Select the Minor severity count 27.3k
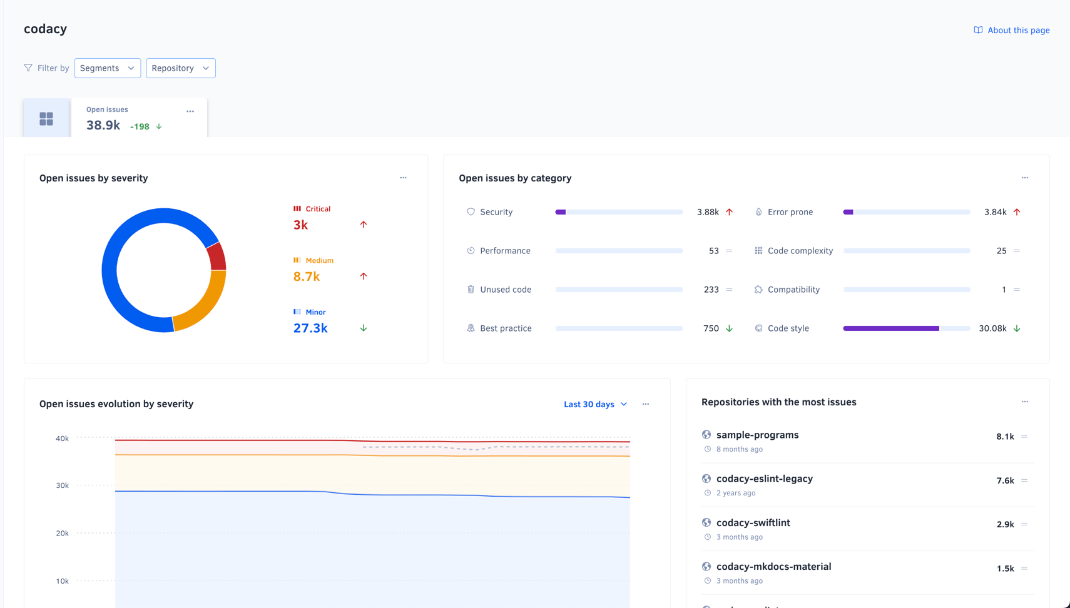This screenshot has width=1070, height=608. tap(310, 328)
